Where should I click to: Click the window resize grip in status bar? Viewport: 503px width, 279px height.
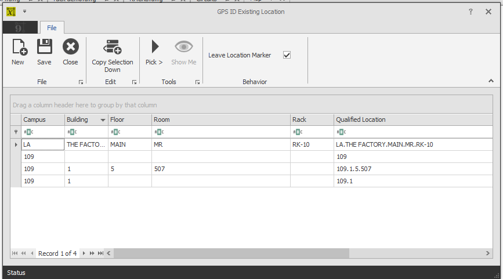click(x=497, y=276)
